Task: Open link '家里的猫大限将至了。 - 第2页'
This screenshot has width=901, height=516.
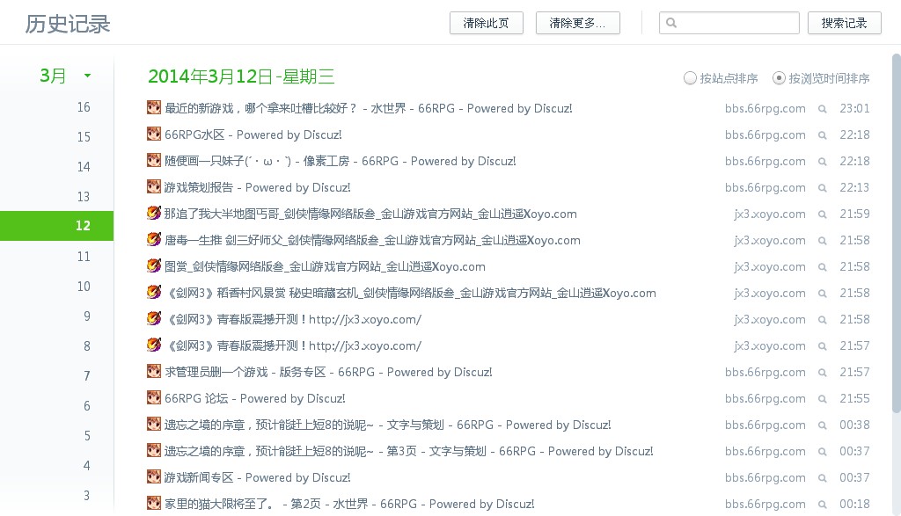Action: coord(349,504)
